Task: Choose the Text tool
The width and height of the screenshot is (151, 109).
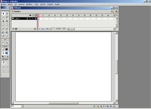Action: [7, 21]
